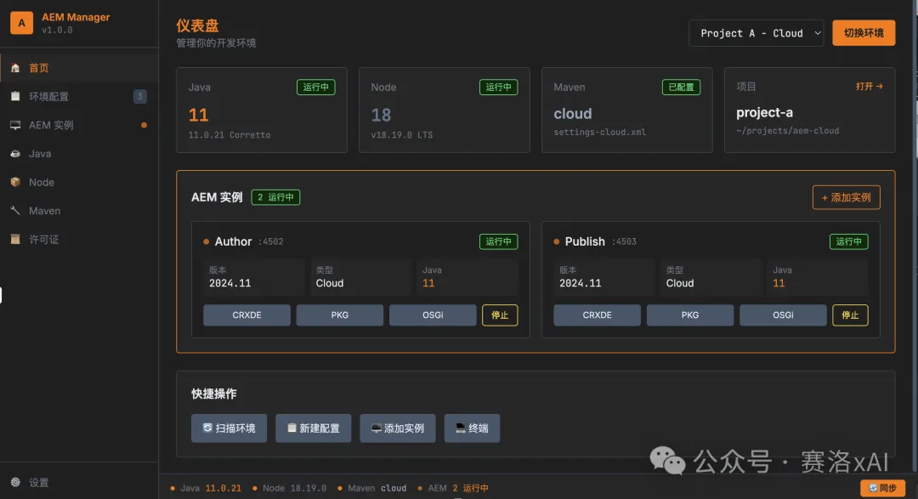Click the scroll icon beside 许可证

pos(15,240)
